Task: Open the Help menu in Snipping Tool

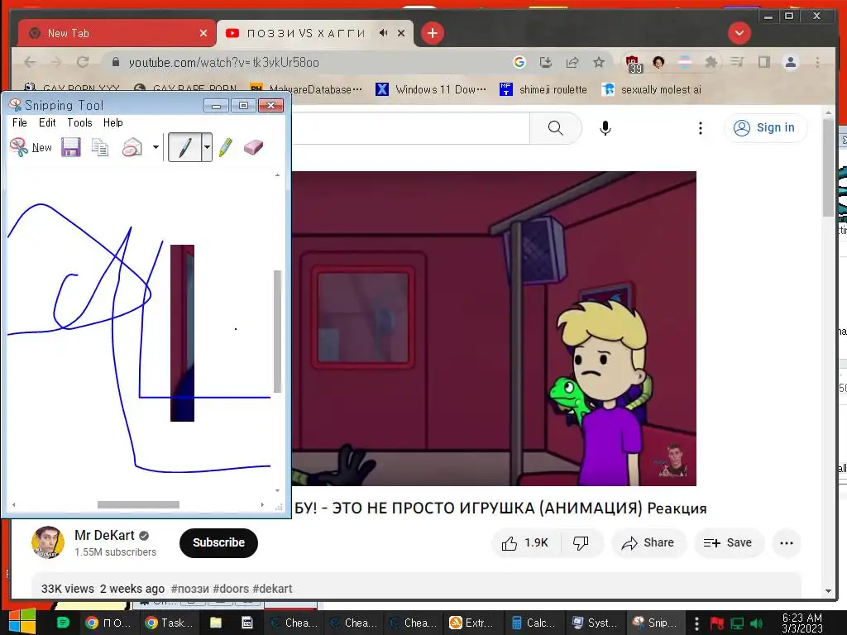Action: (x=112, y=122)
